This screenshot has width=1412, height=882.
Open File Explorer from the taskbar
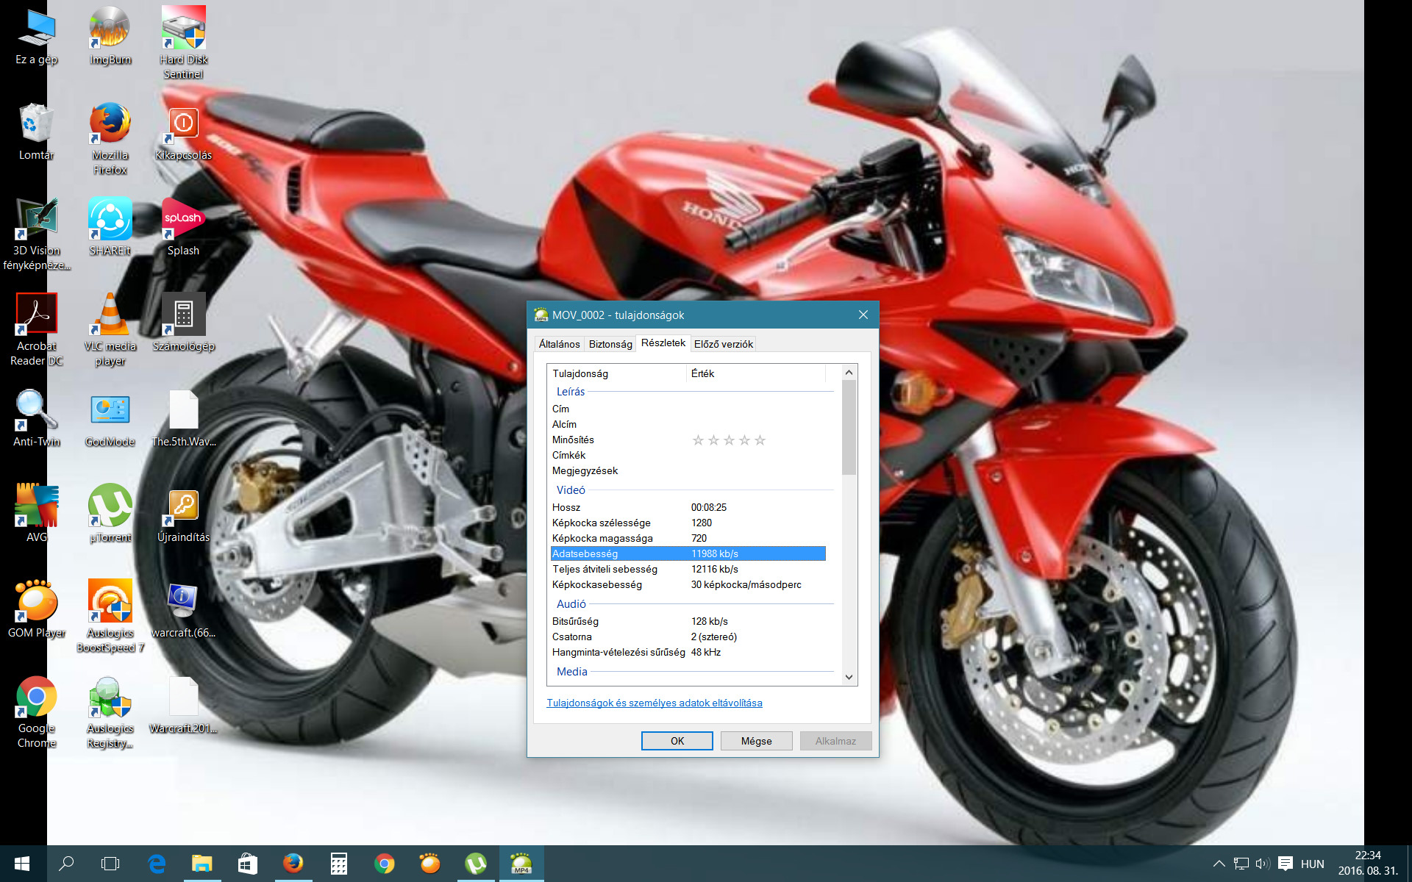[202, 864]
